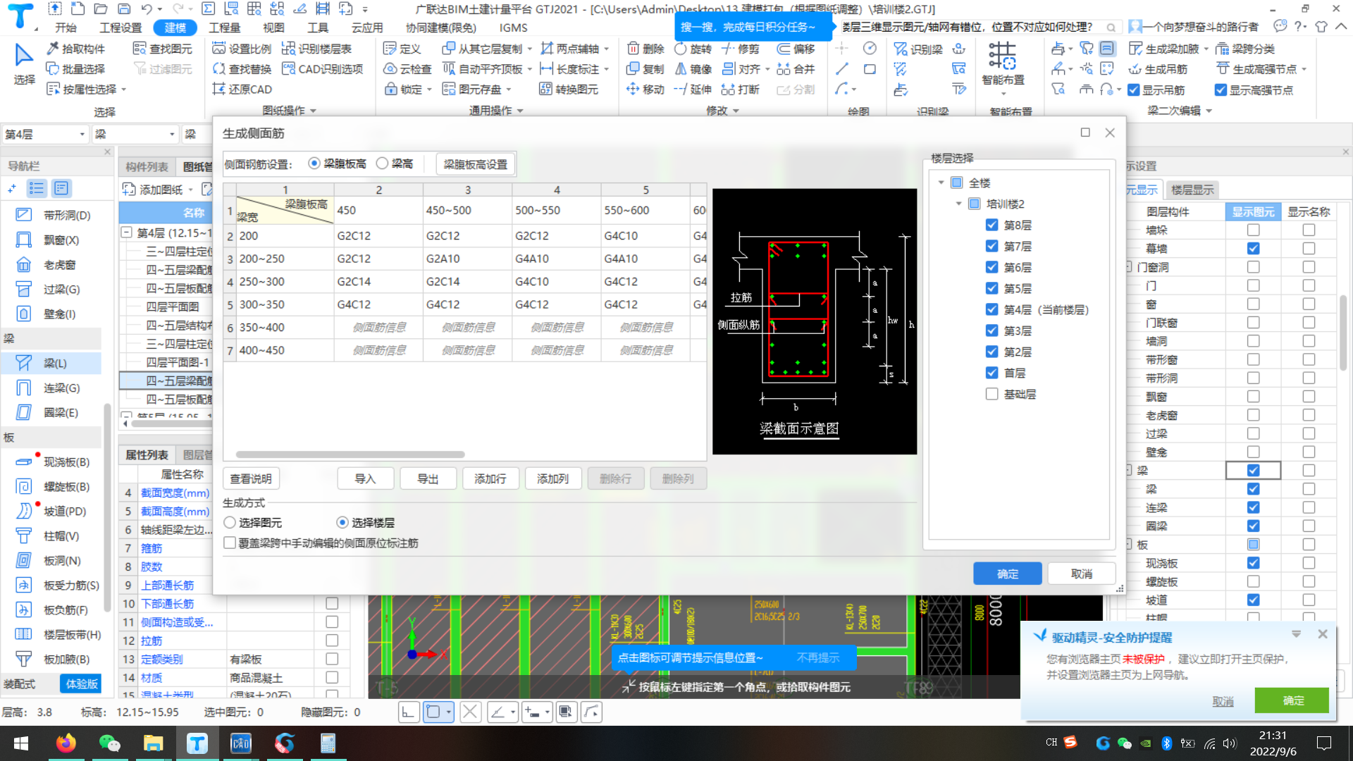Click the table horizontal scrollbar

point(350,454)
